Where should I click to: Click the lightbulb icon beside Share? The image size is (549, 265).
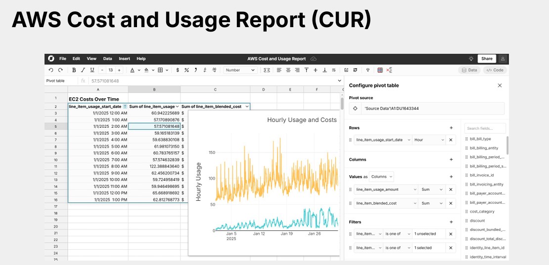471,59
